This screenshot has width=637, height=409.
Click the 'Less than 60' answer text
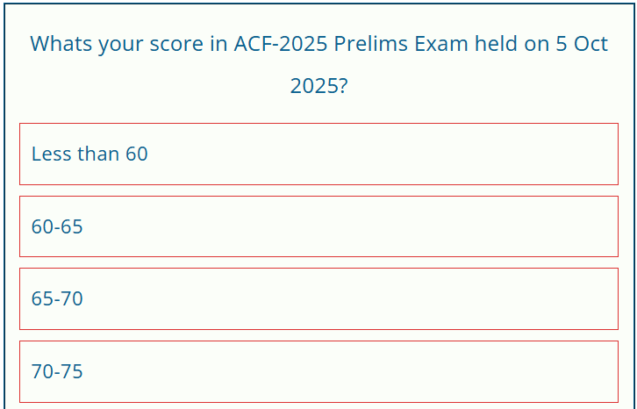(x=89, y=154)
